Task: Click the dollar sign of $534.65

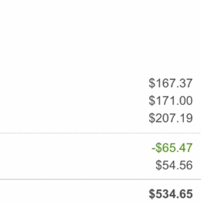Action: click(x=152, y=194)
